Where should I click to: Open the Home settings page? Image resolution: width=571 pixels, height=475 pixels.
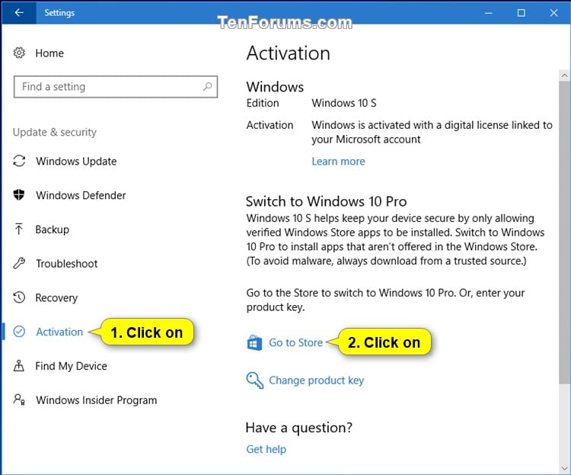[x=49, y=53]
